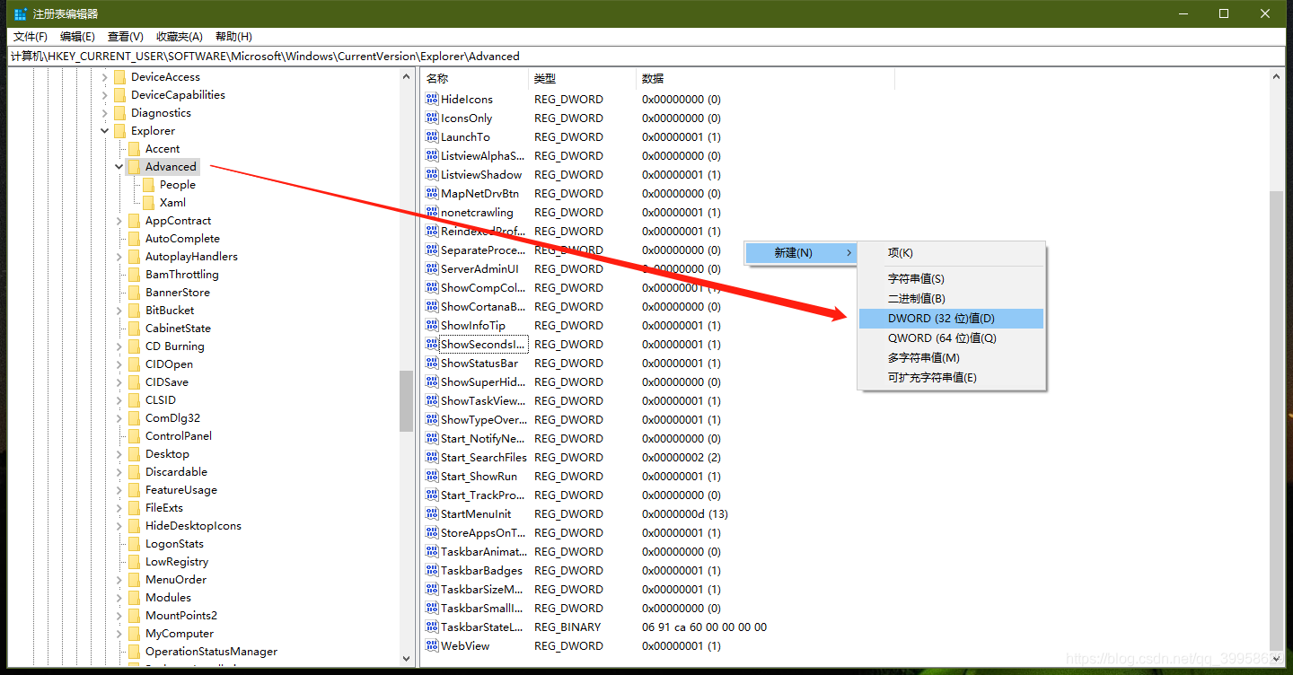Open the 编辑(E) menu
Image resolution: width=1293 pixels, height=675 pixels.
click(77, 37)
